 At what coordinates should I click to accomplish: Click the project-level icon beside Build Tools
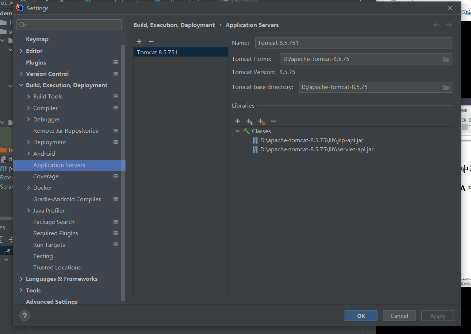[x=116, y=96]
